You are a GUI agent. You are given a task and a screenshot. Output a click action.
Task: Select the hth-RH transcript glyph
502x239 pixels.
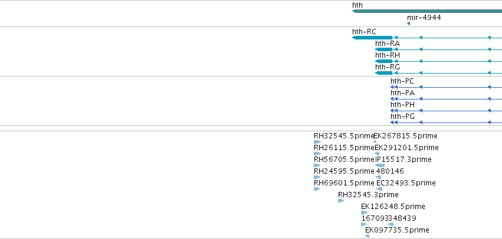coord(439,61)
